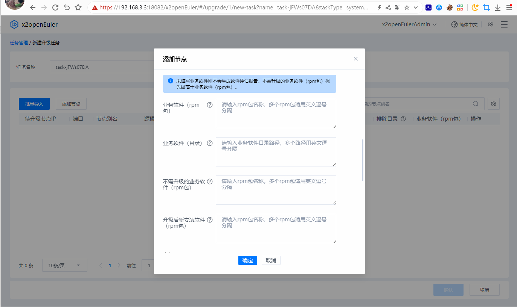Open settings gear in app header
Image resolution: width=517 pixels, height=307 pixels.
(x=491, y=24)
